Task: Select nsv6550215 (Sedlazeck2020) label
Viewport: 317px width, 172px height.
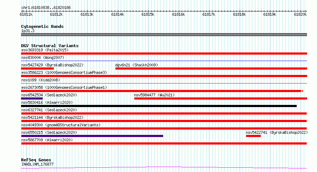Action: 49,132
